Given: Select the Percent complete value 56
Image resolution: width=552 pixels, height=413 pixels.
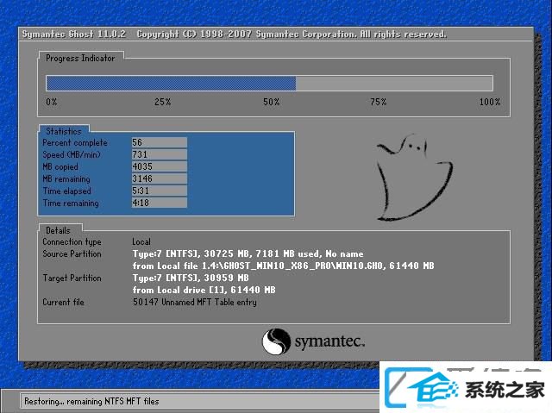Looking at the screenshot, I should click(x=159, y=142).
